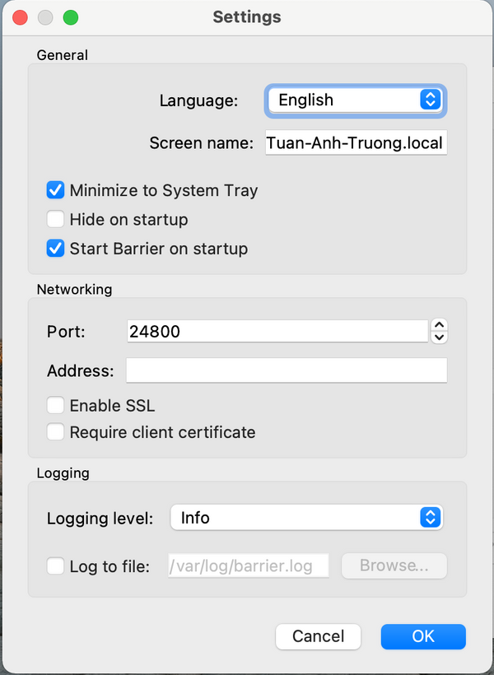The height and width of the screenshot is (675, 494).
Task: Focus the Address input field
Action: pos(286,370)
